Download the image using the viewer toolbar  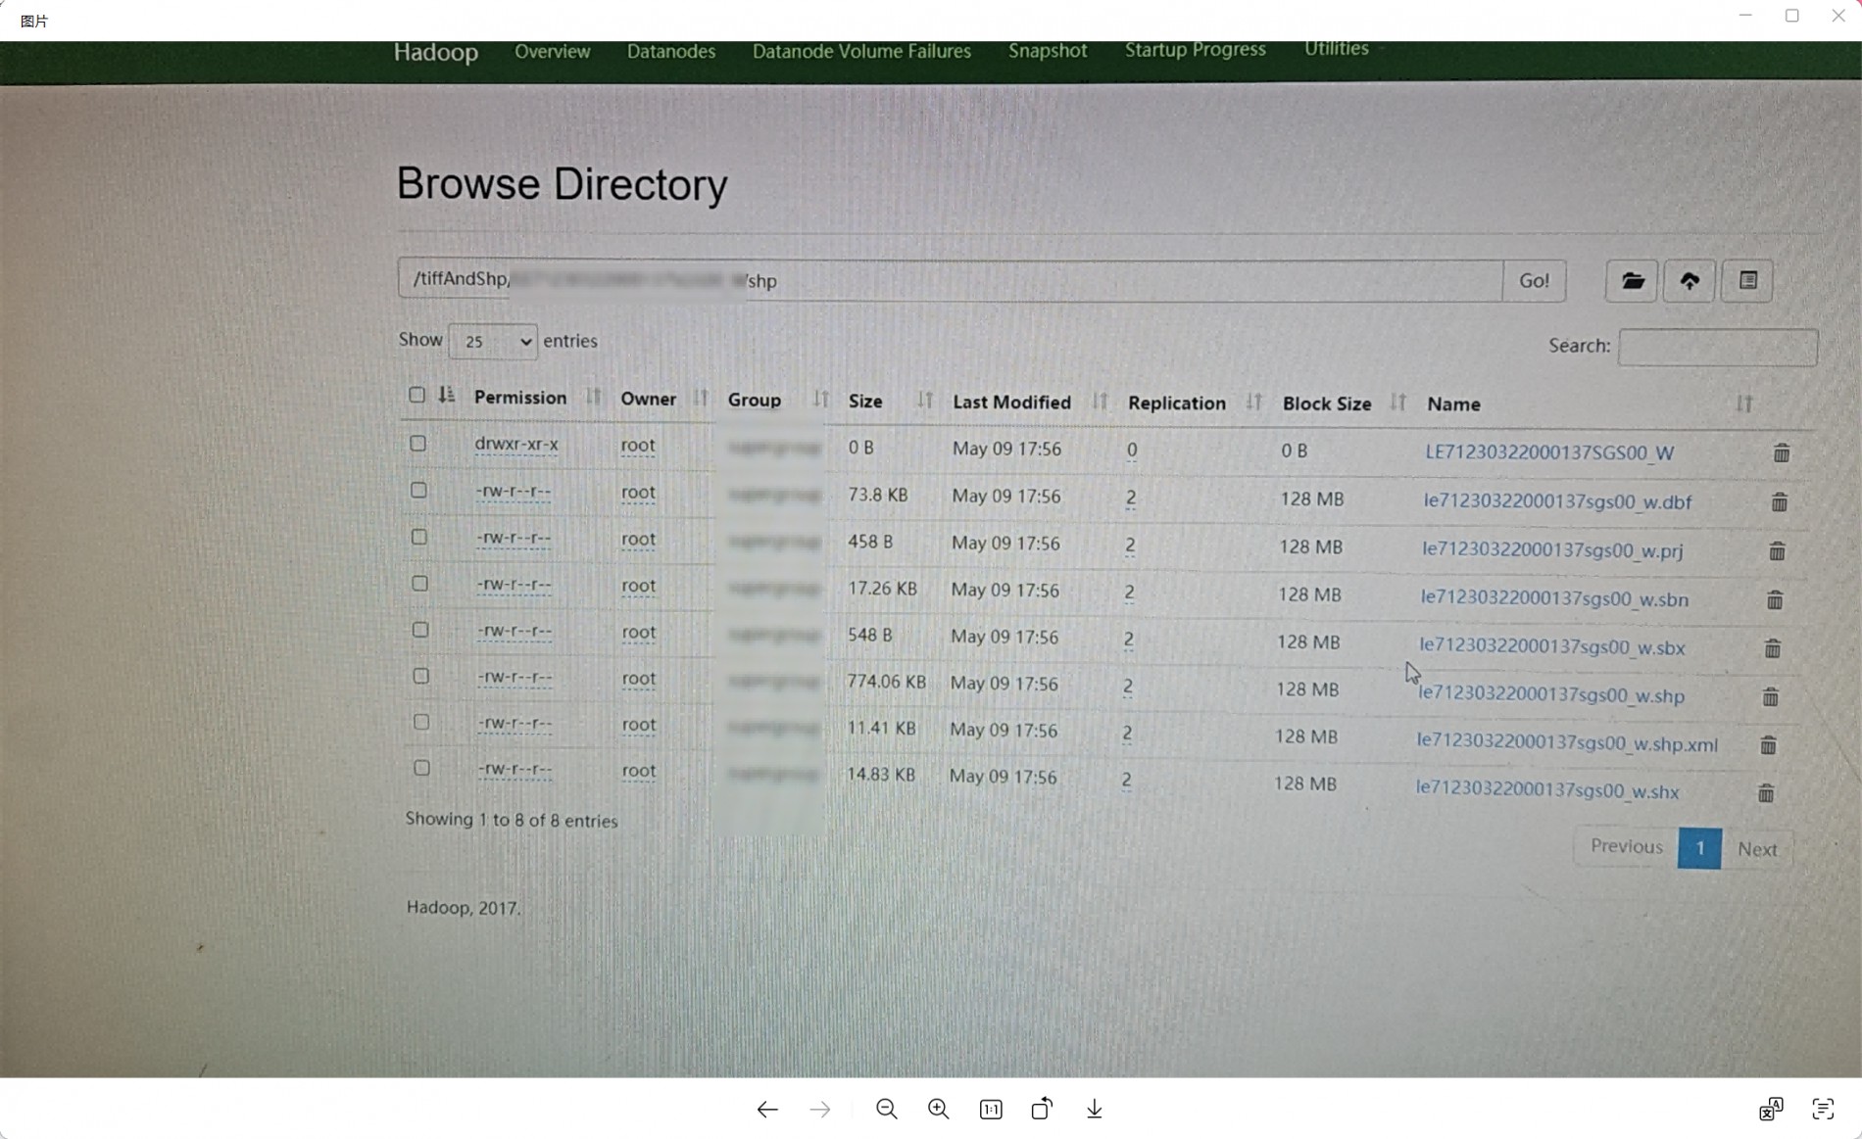[1095, 1109]
